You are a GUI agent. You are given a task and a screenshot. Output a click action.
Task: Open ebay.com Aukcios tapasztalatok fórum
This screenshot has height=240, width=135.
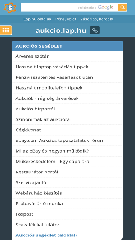point(60,141)
